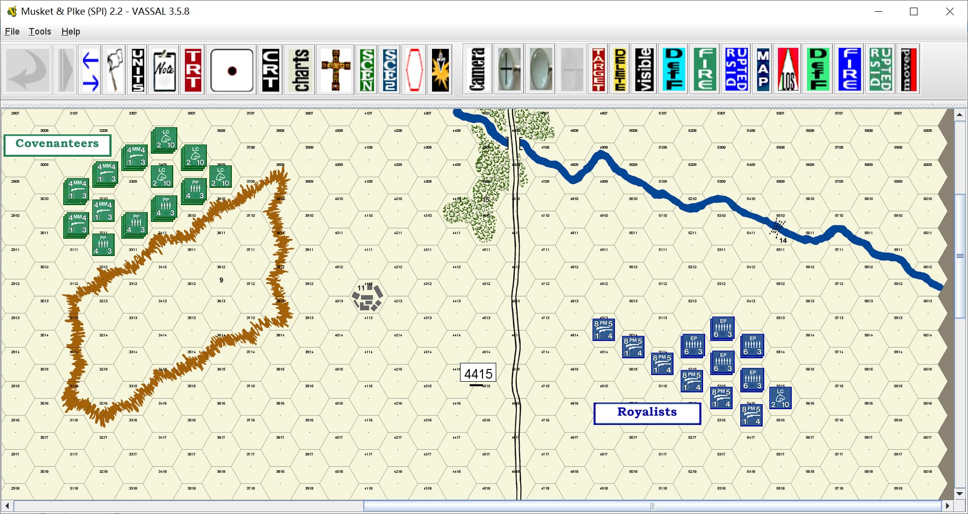968x514 pixels.
Task: Open the File menu
Action: click(x=12, y=32)
